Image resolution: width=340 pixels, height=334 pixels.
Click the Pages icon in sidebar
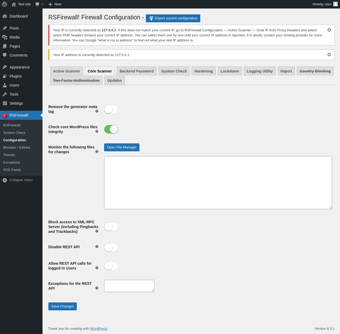click(5, 46)
